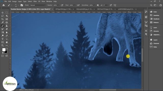Select the Dodge tool

[3, 36]
